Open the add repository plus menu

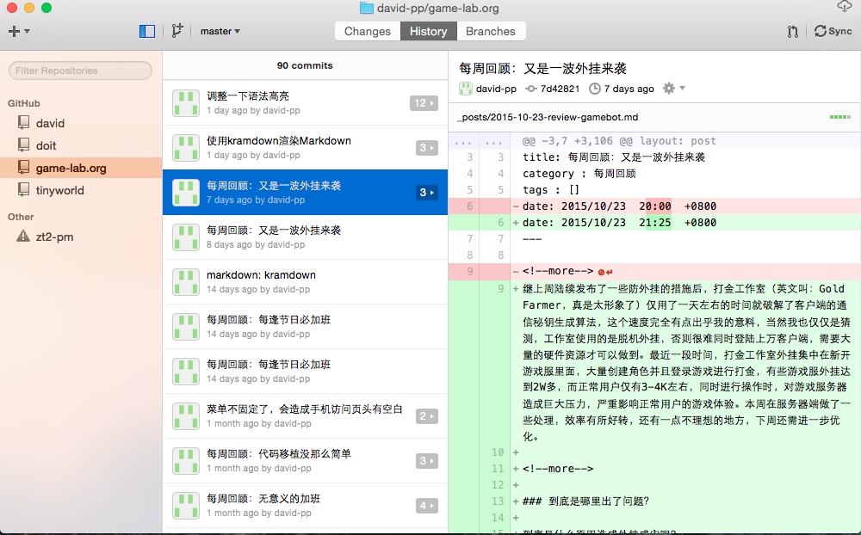(x=17, y=30)
